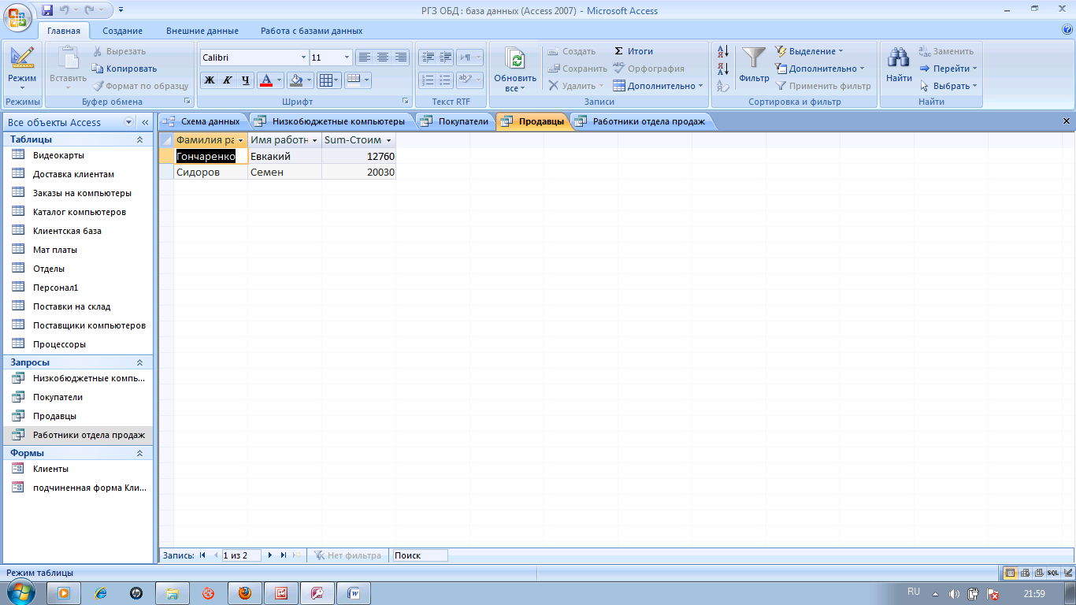Open Дополнительно filter options dropdown

820,69
